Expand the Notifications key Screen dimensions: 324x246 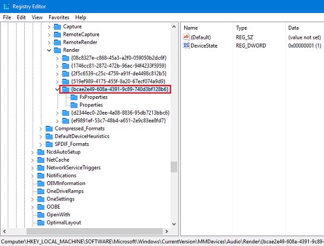[33, 175]
